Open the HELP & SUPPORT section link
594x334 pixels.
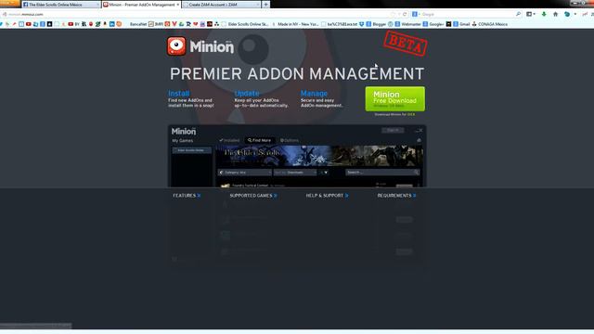pyautogui.click(x=327, y=196)
